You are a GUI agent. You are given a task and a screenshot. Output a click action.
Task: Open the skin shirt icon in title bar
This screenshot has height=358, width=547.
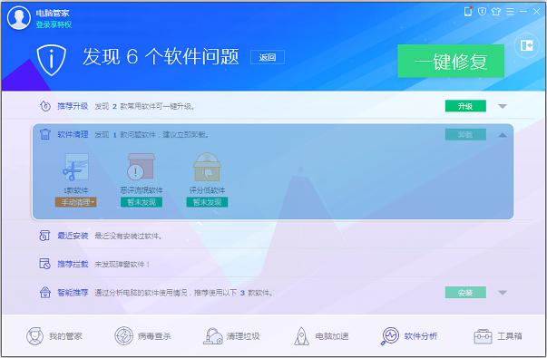coord(495,12)
